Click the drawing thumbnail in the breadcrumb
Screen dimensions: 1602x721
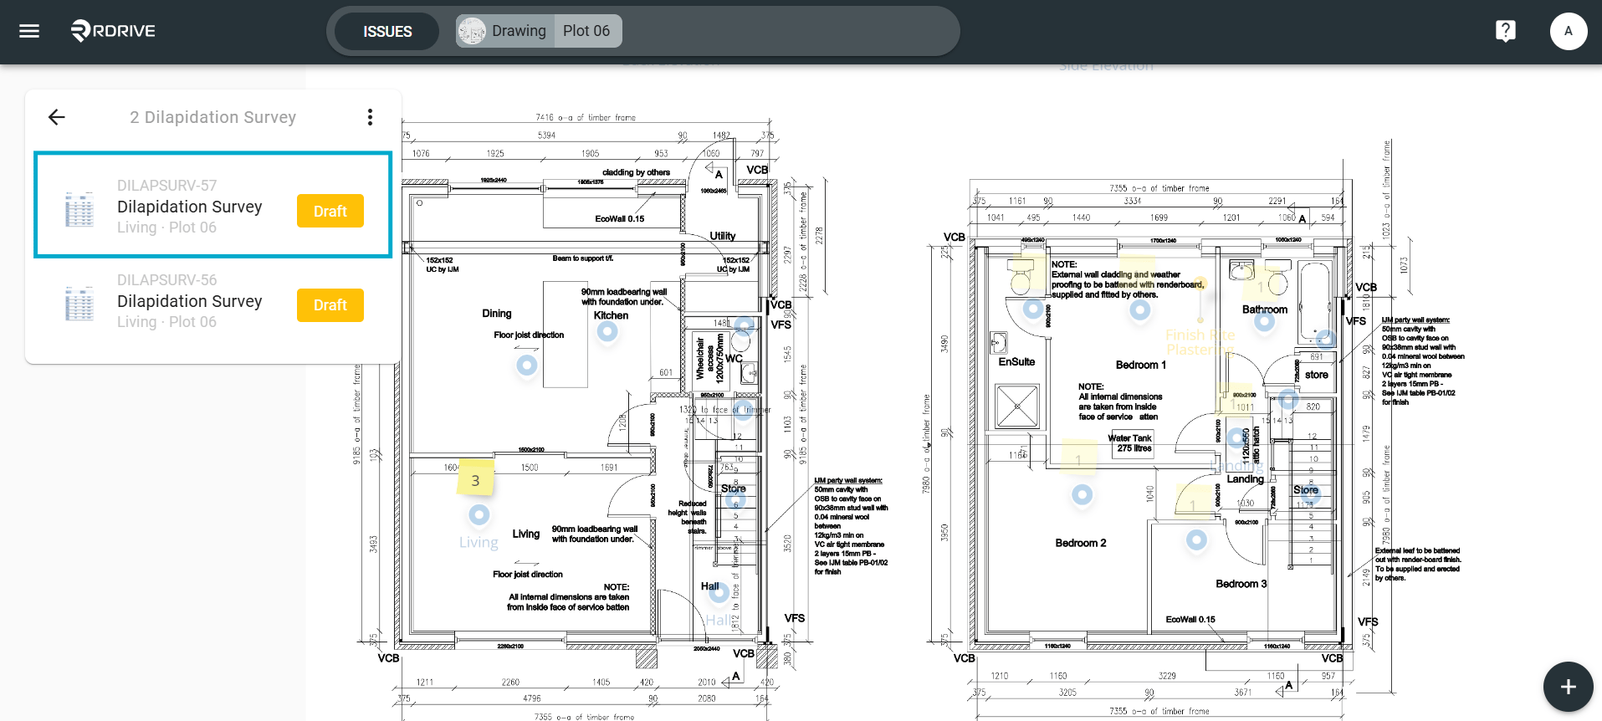tap(472, 31)
